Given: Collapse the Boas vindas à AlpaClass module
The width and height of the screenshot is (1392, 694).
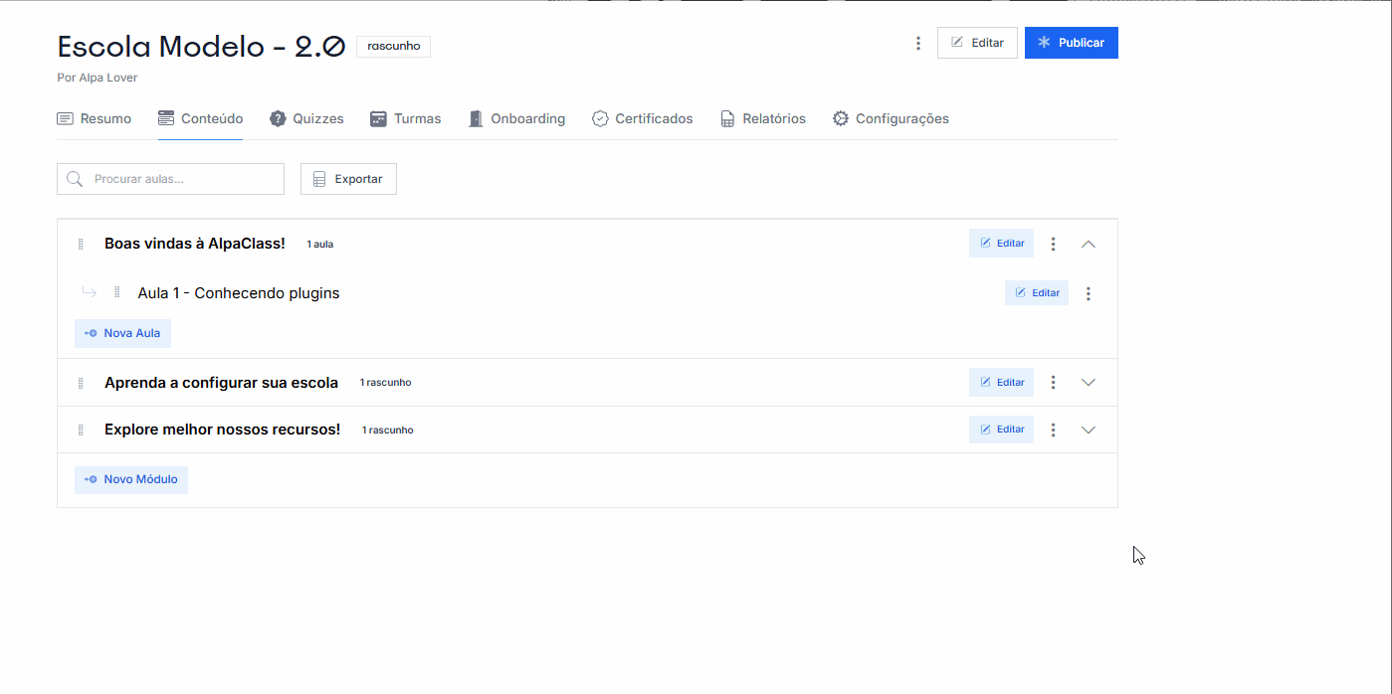Looking at the screenshot, I should (x=1088, y=244).
